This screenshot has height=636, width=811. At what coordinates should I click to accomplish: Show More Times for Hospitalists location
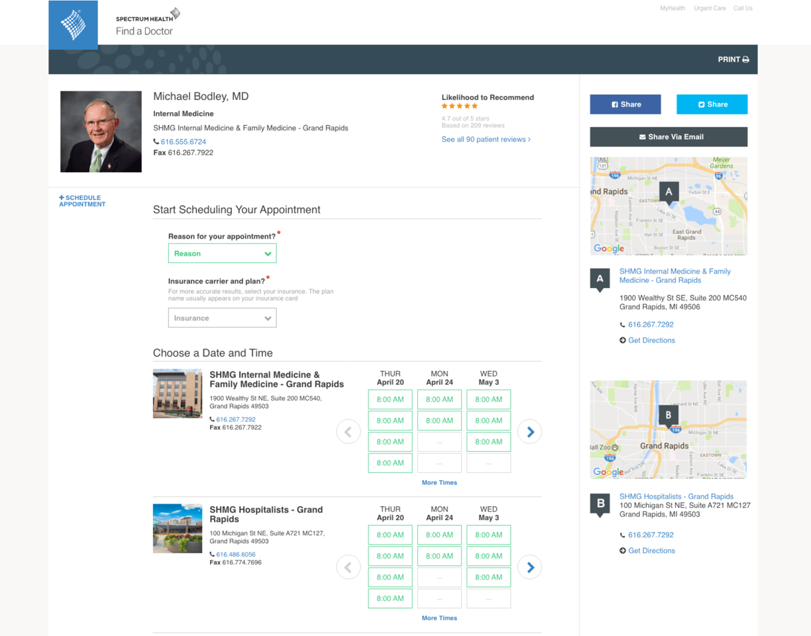click(439, 617)
